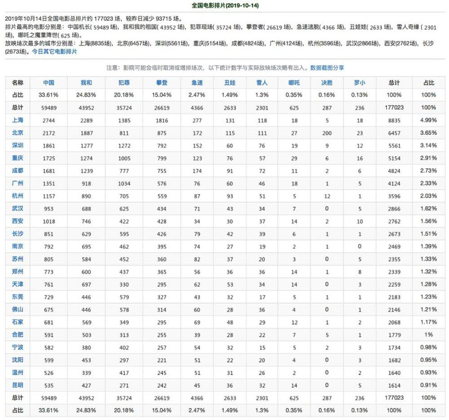Open the 北京 city link
The height and width of the screenshot is (420, 449).
point(17,133)
